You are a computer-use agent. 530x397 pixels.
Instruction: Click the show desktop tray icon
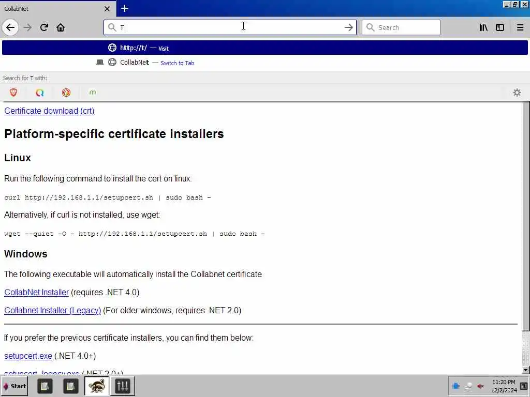pos(524,386)
